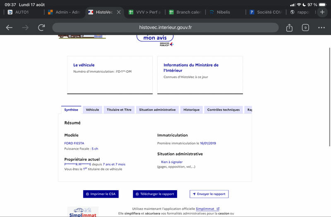Image resolution: width=331 pixels, height=217 pixels.
Task: Switch to the Société COM browser tab
Action: pos(266,12)
